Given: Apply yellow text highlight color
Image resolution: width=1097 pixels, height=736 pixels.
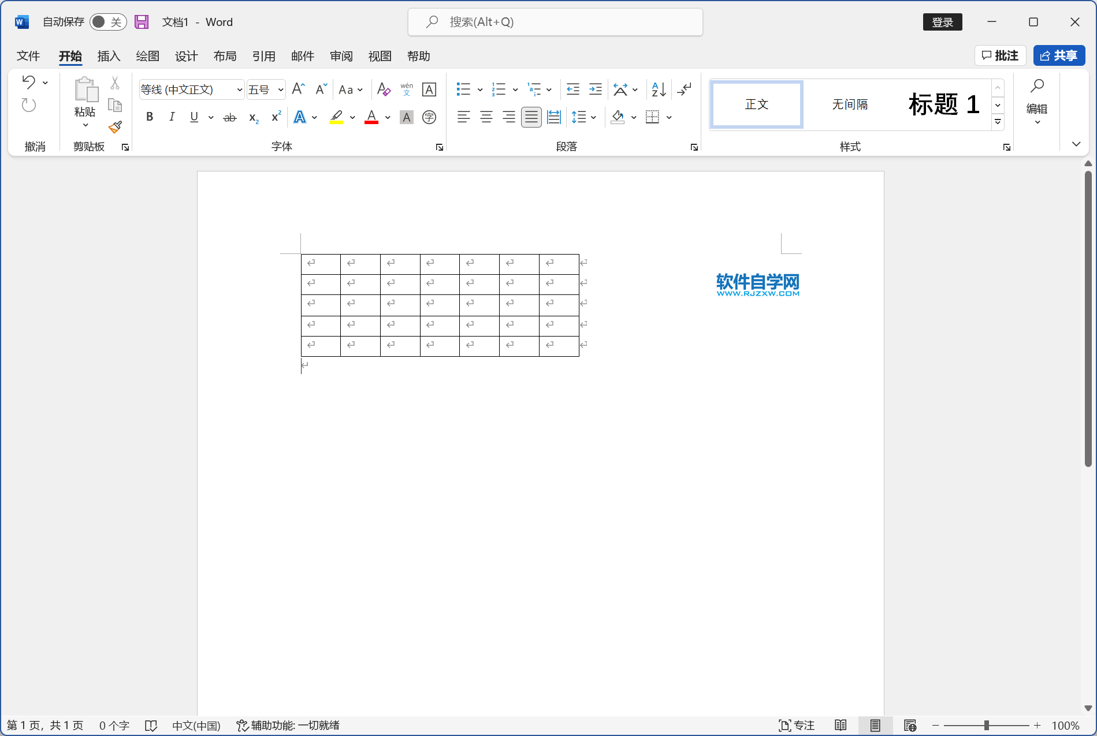Looking at the screenshot, I should pyautogui.click(x=337, y=117).
